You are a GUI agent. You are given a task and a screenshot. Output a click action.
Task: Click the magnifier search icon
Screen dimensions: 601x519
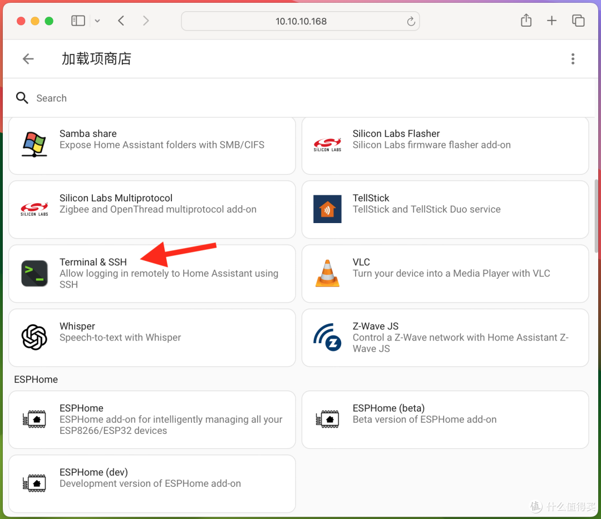point(22,98)
